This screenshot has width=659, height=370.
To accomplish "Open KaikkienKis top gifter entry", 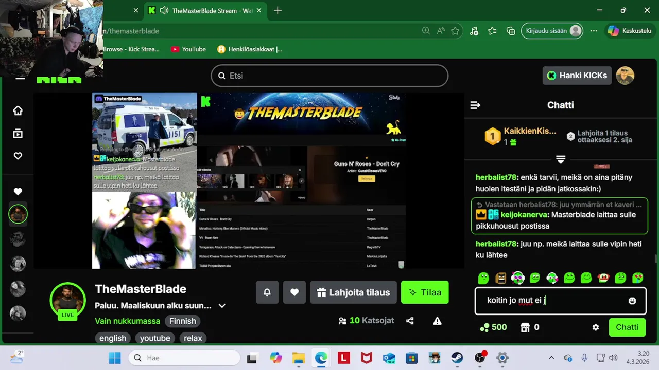I will [x=521, y=136].
